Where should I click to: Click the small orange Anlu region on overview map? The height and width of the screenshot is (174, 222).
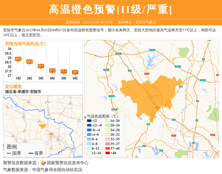click(x=43, y=126)
